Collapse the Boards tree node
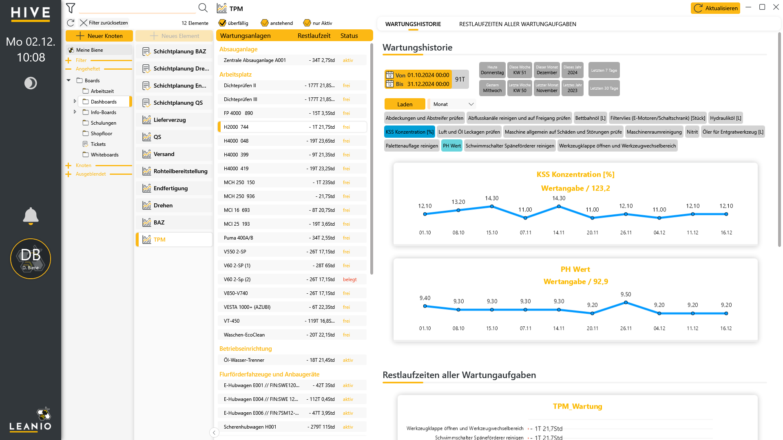This screenshot has height=440, width=783. click(x=69, y=81)
